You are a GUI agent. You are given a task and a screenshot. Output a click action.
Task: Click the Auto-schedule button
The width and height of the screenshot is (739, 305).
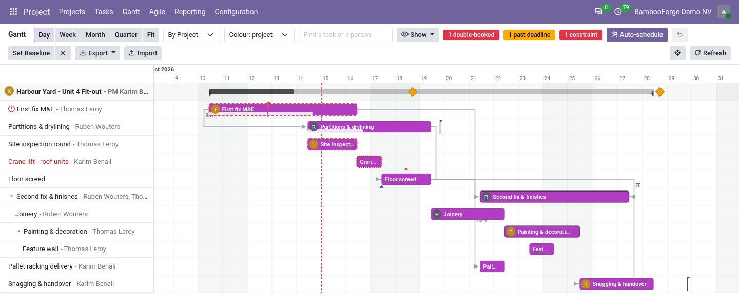pos(637,35)
